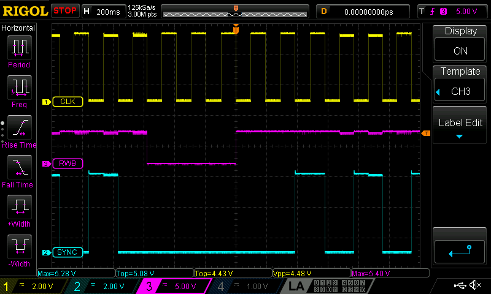
Task: Click the magenta RWB channel label
Action: pyautogui.click(x=68, y=164)
